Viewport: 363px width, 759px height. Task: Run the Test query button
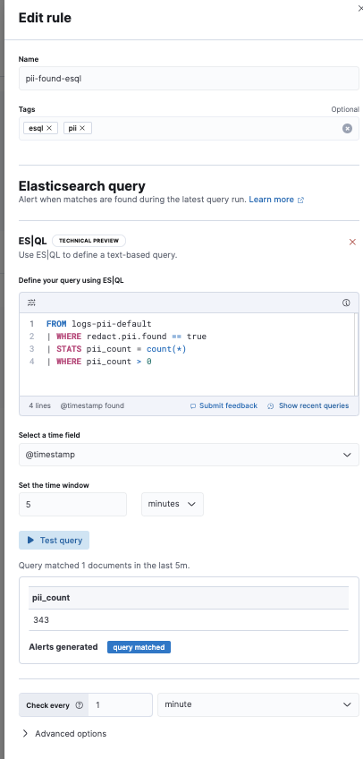(55, 541)
